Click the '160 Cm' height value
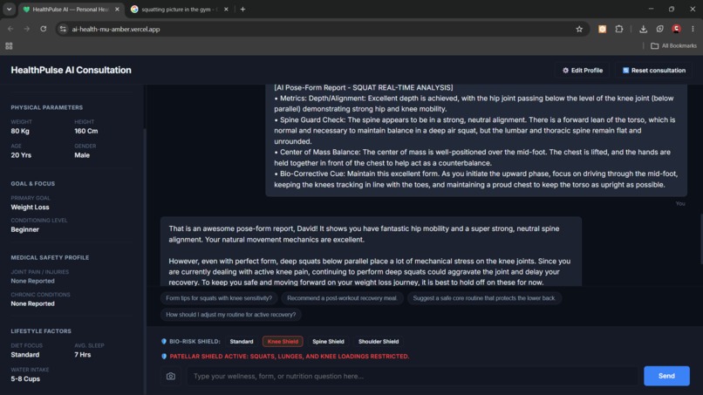Screen dimensions: 703x395 86,131
